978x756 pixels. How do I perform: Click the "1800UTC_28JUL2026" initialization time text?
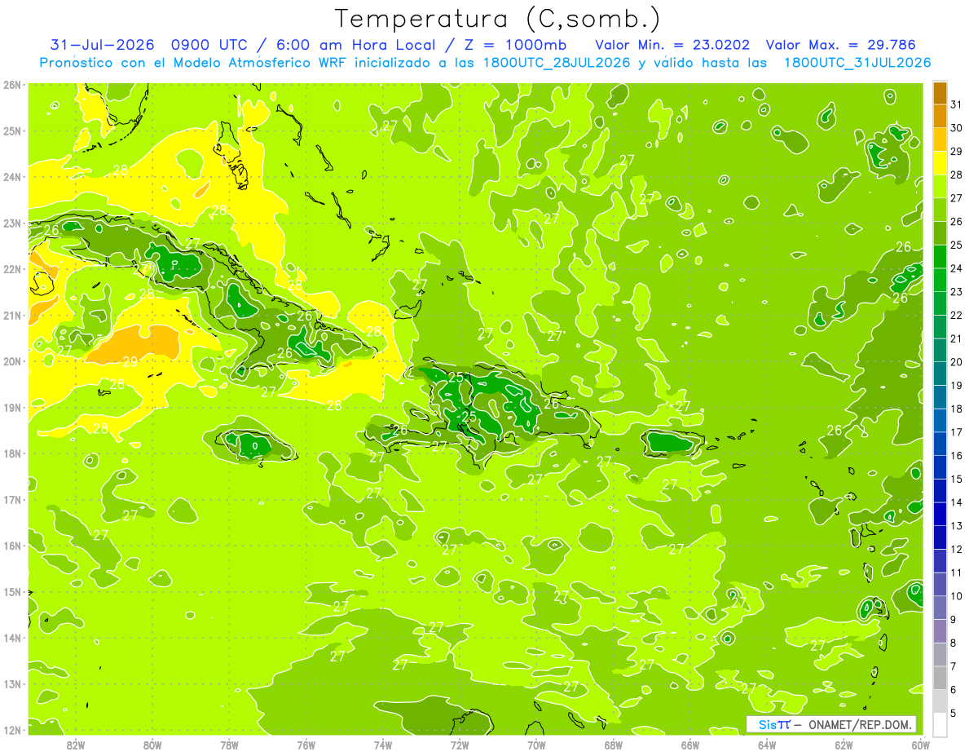pos(557,63)
